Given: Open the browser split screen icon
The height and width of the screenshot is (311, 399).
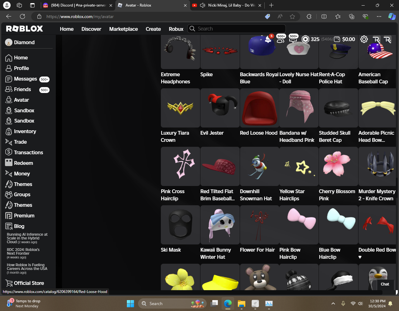Looking at the screenshot, I should click(x=324, y=16).
